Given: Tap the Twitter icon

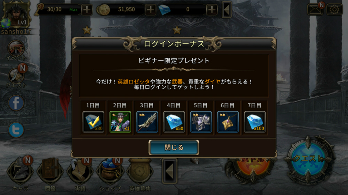Looking at the screenshot, I should tap(16, 130).
